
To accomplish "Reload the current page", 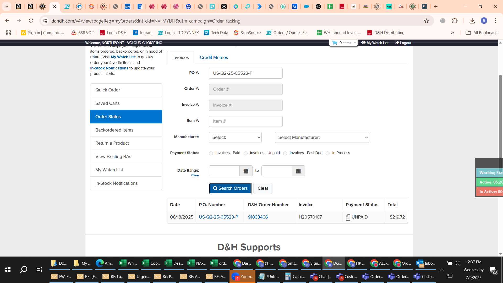I will click(31, 21).
